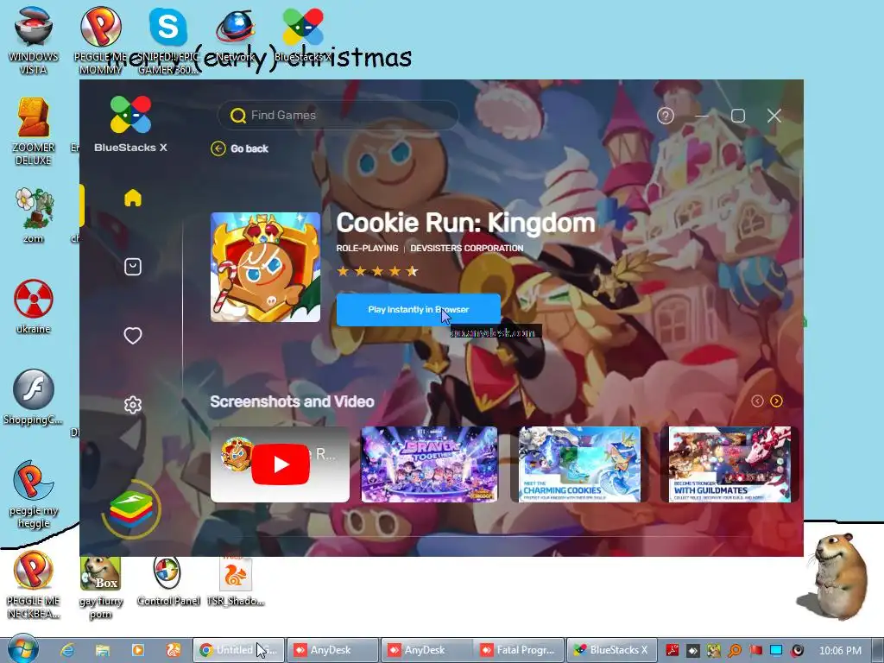Viewport: 884px width, 663px height.
Task: Show next screenshots with right arrow
Action: [776, 401]
